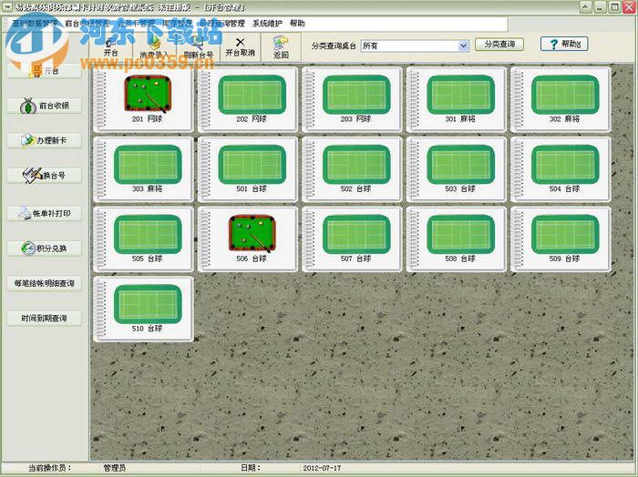Open the 基础数据管理 menu

pyautogui.click(x=35, y=24)
